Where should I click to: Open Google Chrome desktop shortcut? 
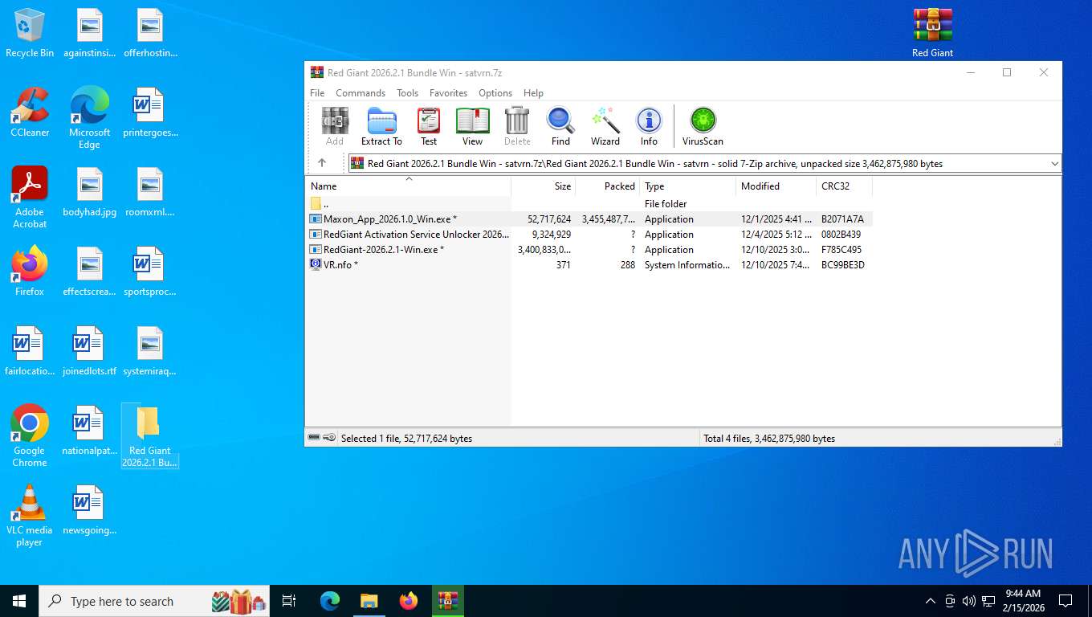click(x=30, y=436)
